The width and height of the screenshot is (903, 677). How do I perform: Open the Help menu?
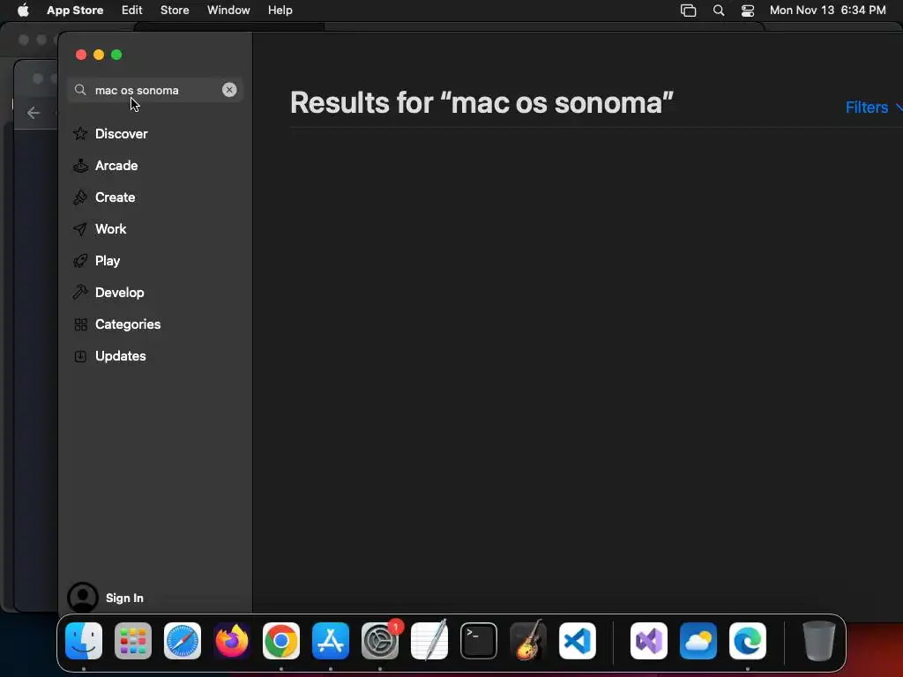280,10
